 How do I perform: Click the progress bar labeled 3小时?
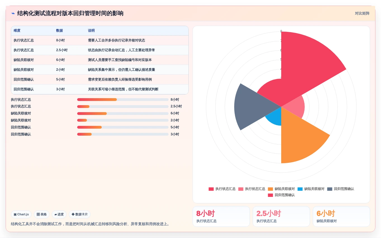coord(123,134)
